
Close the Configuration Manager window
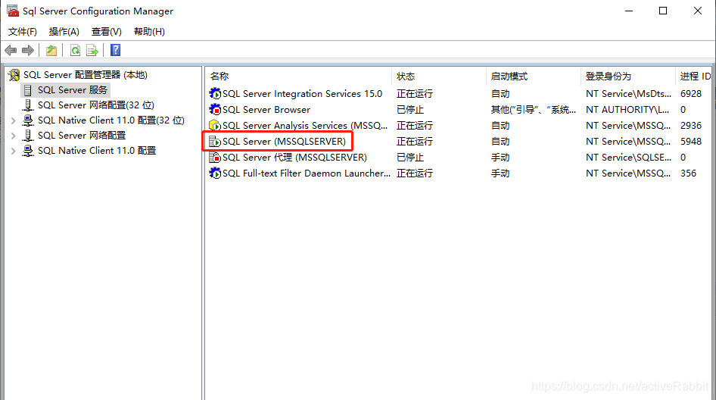coord(698,11)
